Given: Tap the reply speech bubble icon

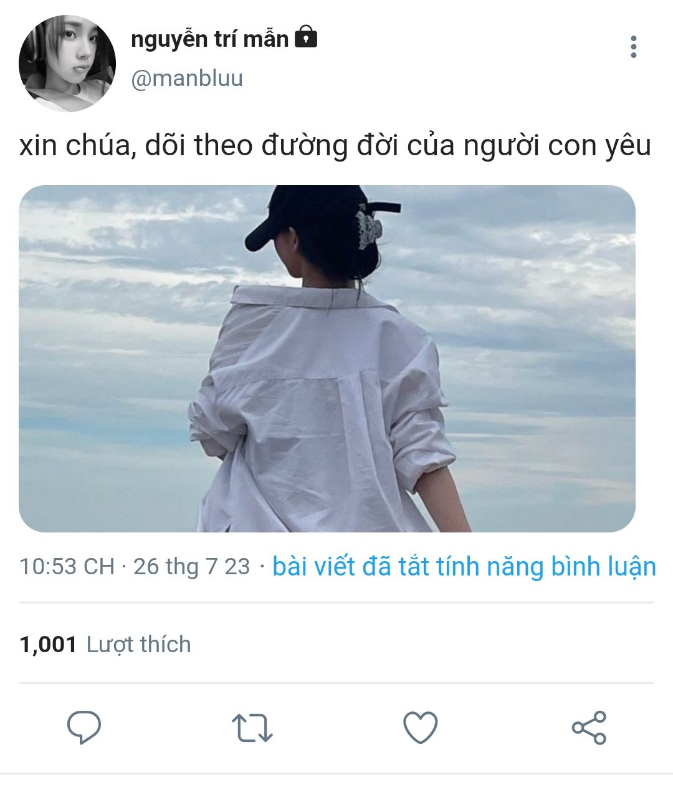Looking at the screenshot, I should click(x=84, y=727).
